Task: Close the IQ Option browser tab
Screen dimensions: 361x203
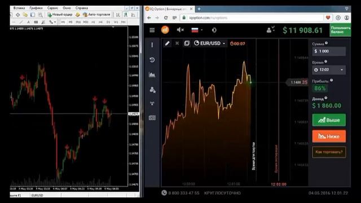Action: [x=191, y=9]
